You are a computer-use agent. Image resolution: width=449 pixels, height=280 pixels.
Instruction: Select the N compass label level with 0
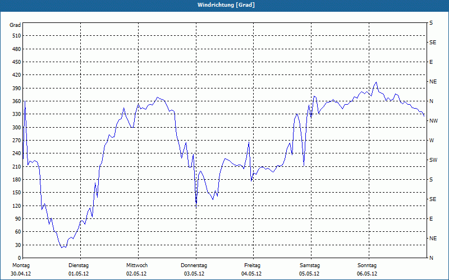pyautogui.click(x=431, y=258)
